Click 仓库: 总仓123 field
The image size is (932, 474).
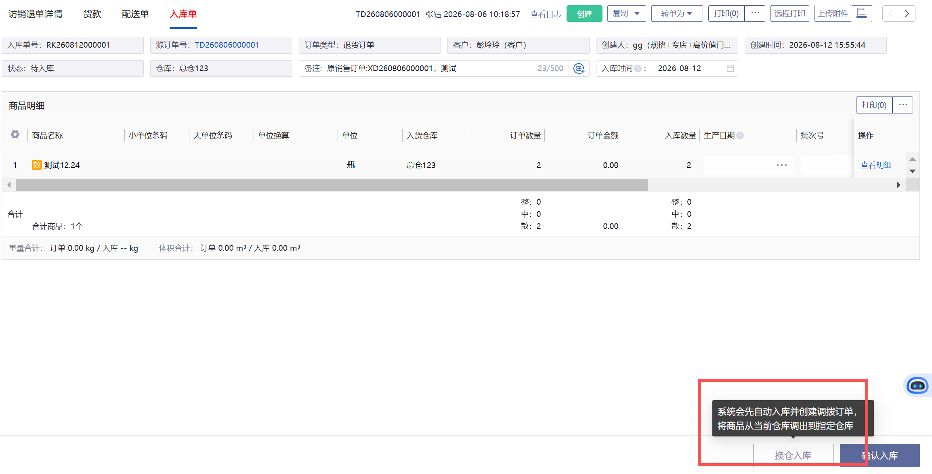pos(221,68)
